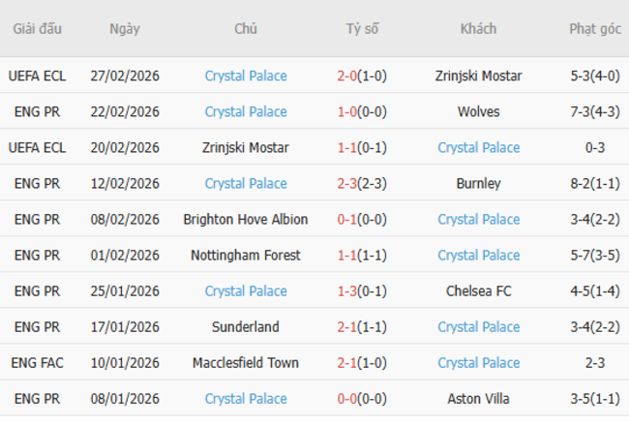This screenshot has height=426, width=629.
Task: Select Sunderland home team
Action: pyautogui.click(x=246, y=326)
